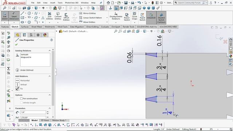This screenshot has width=233, height=131.
Task: Open the PropertyManager tab icon
Action: pos(24,35)
